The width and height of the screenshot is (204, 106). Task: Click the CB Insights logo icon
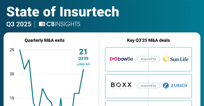click(42, 24)
